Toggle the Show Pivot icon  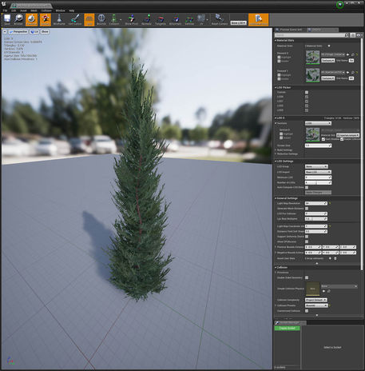click(132, 19)
